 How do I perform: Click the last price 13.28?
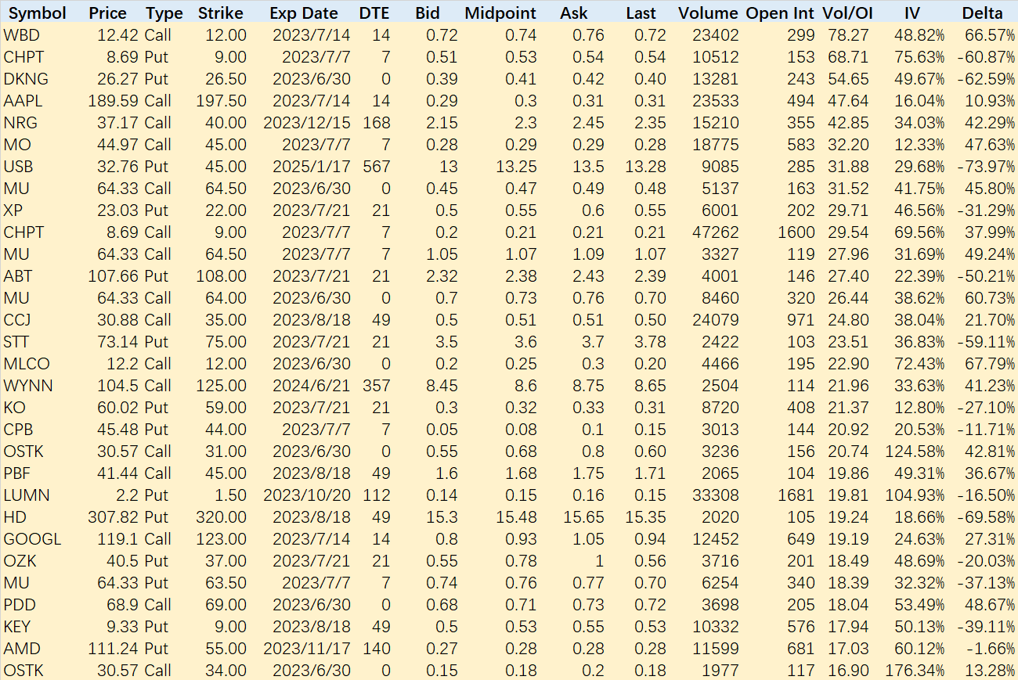[x=646, y=167]
